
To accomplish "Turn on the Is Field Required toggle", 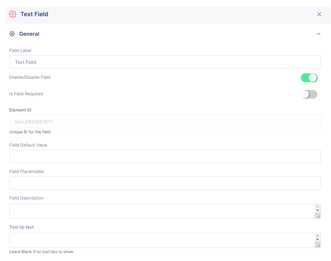I will click(x=309, y=94).
